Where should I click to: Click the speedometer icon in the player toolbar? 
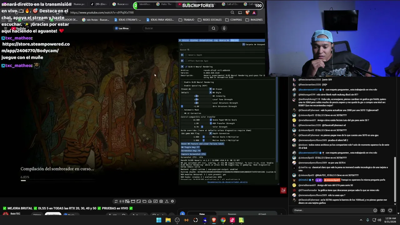(150, 202)
